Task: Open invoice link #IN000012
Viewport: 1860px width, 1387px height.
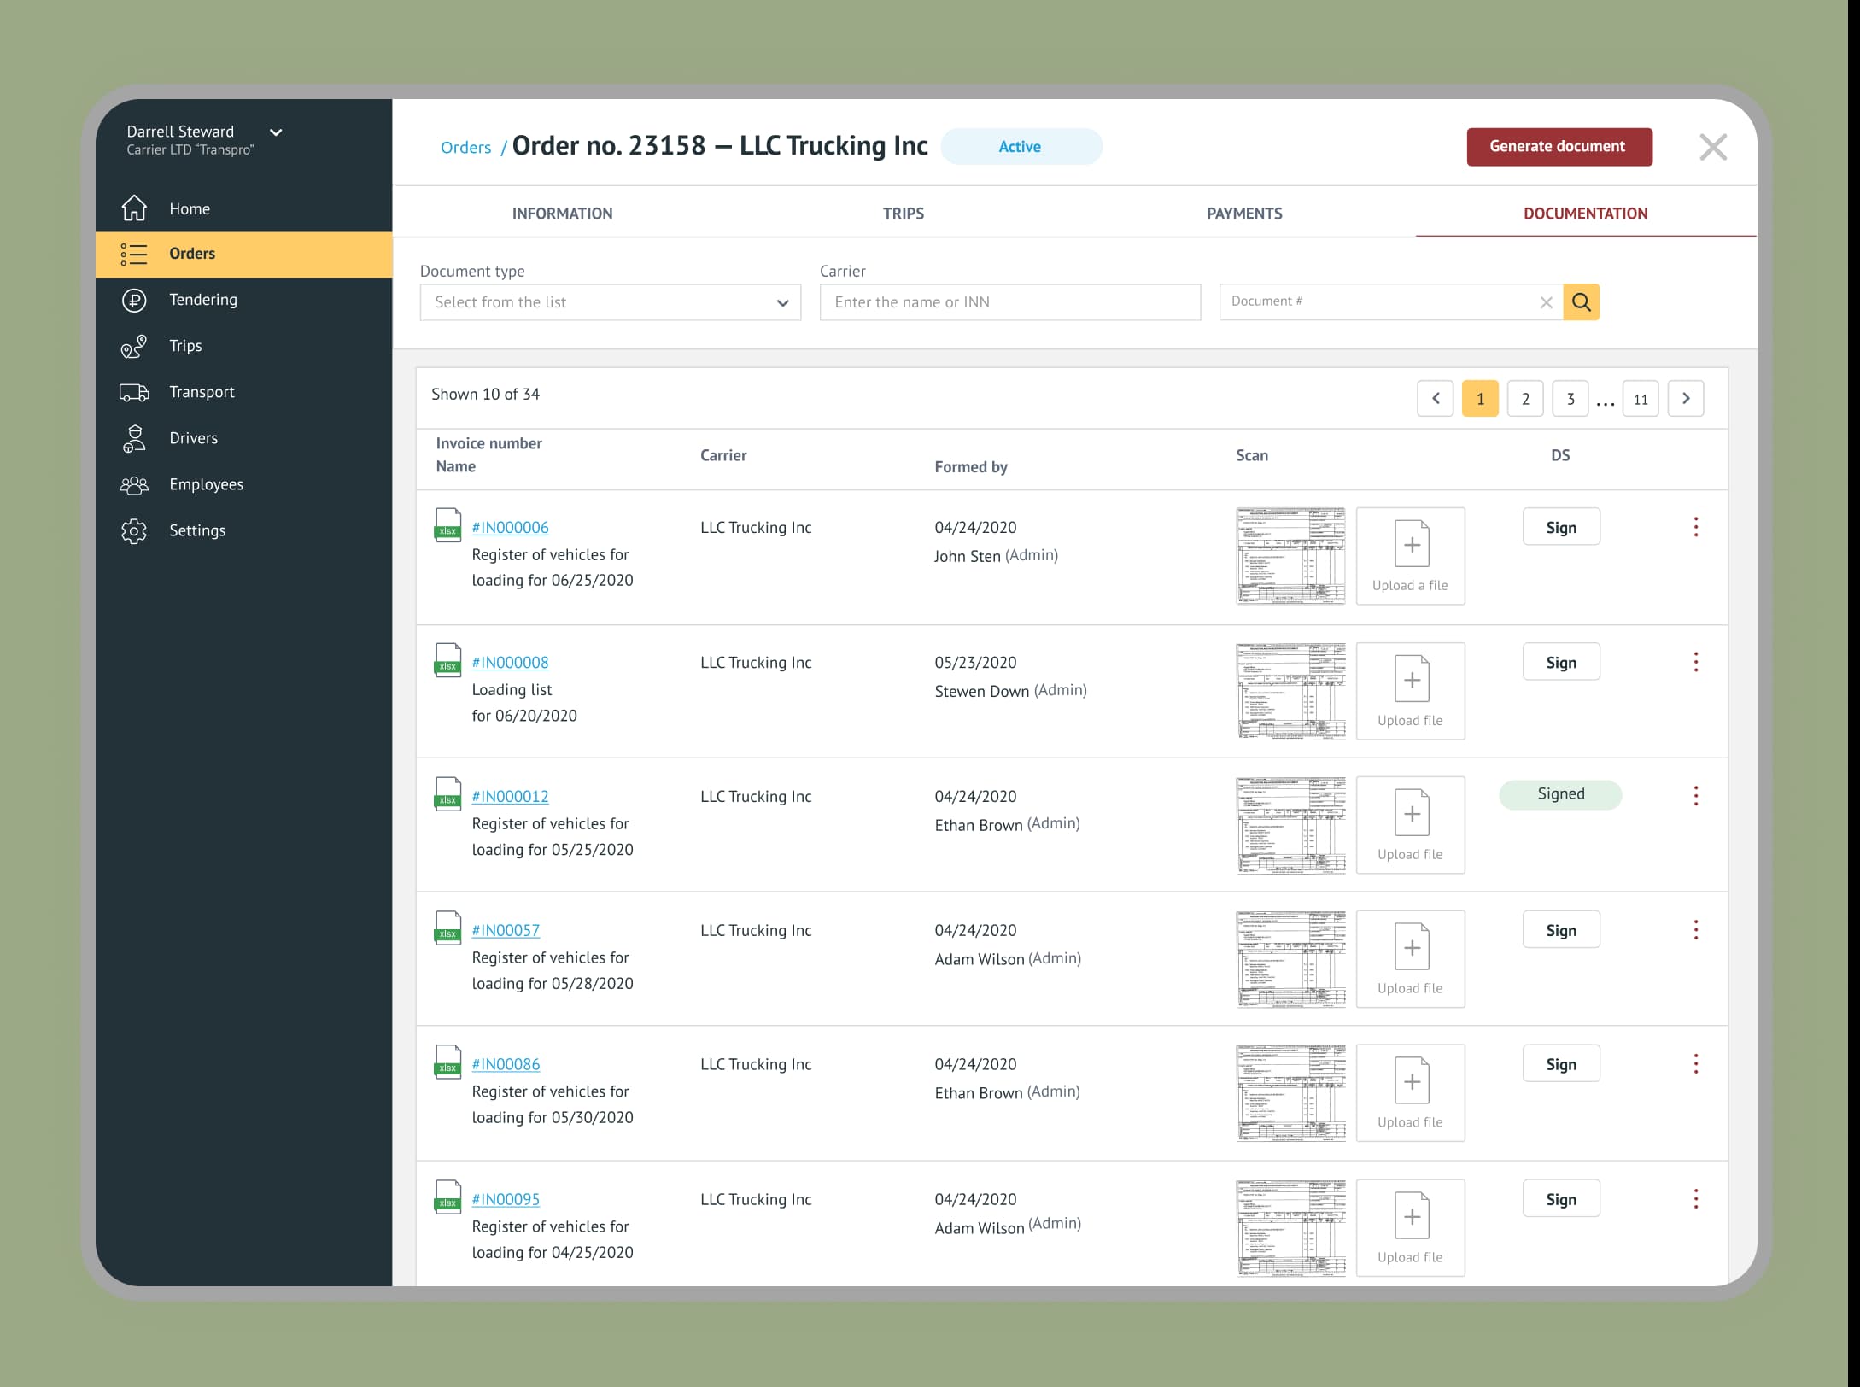Action: [510, 797]
